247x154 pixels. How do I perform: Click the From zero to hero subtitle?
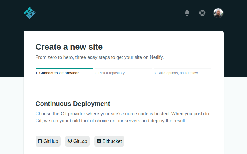click(100, 57)
